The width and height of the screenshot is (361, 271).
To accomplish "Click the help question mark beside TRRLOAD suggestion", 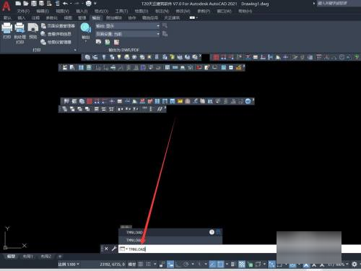I will (212, 232).
